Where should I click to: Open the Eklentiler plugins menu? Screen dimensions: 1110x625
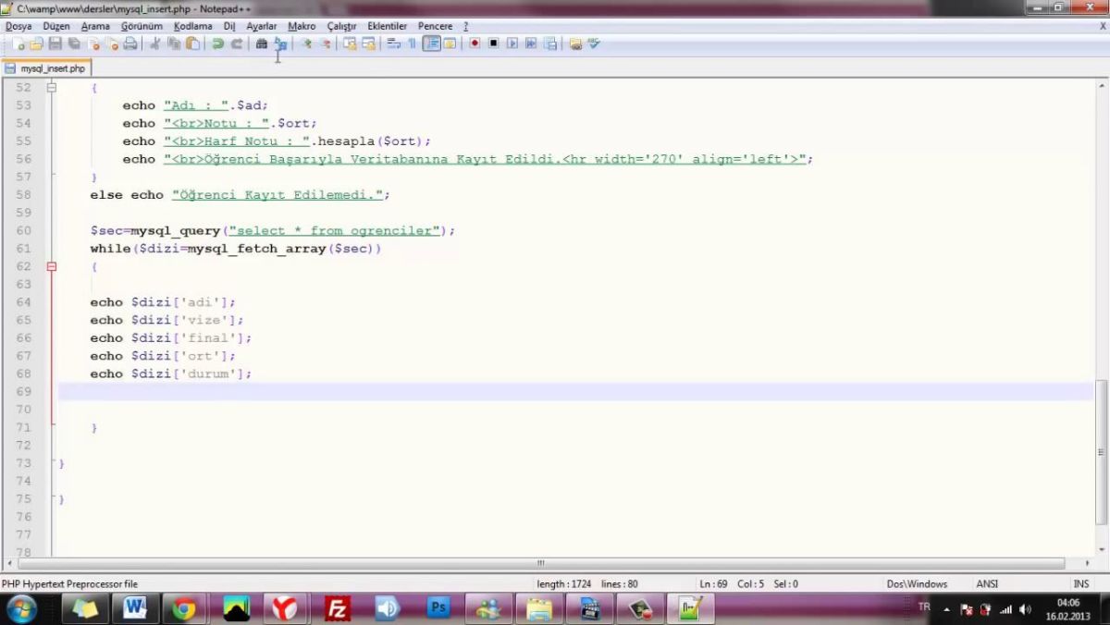point(388,26)
